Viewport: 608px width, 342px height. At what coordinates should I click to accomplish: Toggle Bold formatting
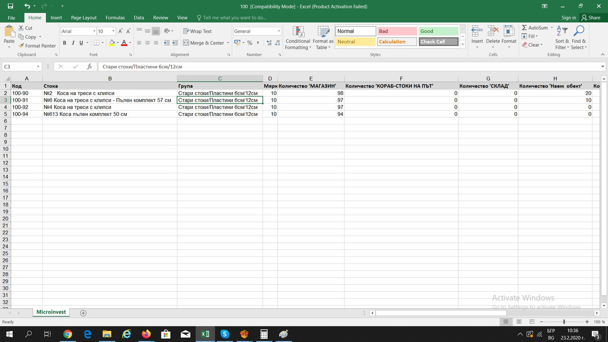tap(65, 43)
